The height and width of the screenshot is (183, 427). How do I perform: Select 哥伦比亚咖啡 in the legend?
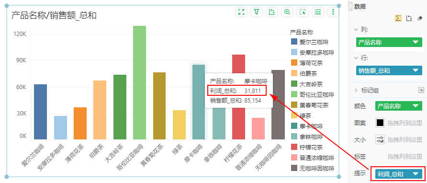[317, 95]
